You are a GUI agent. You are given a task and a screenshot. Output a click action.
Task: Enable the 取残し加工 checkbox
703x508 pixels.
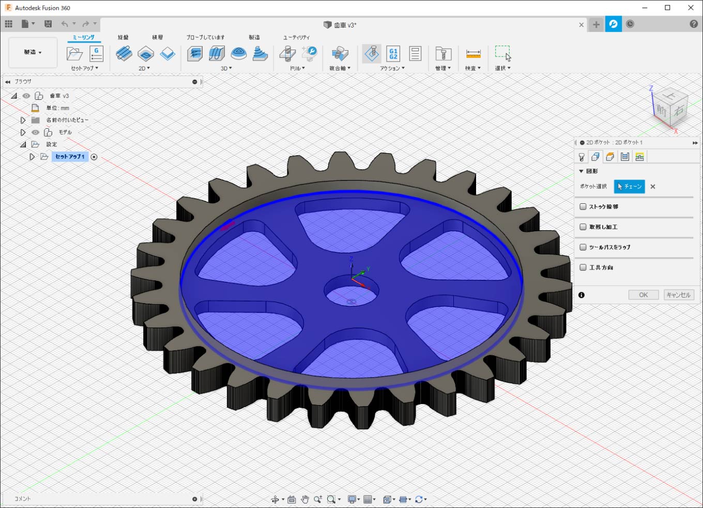(583, 227)
